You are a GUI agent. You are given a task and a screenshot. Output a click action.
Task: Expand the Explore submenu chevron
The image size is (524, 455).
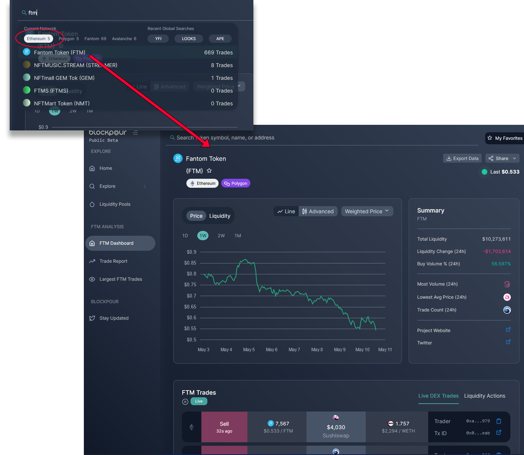click(x=145, y=186)
